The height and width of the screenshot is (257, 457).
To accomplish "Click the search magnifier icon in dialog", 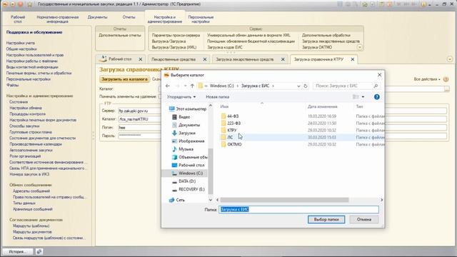I will point(376,86).
